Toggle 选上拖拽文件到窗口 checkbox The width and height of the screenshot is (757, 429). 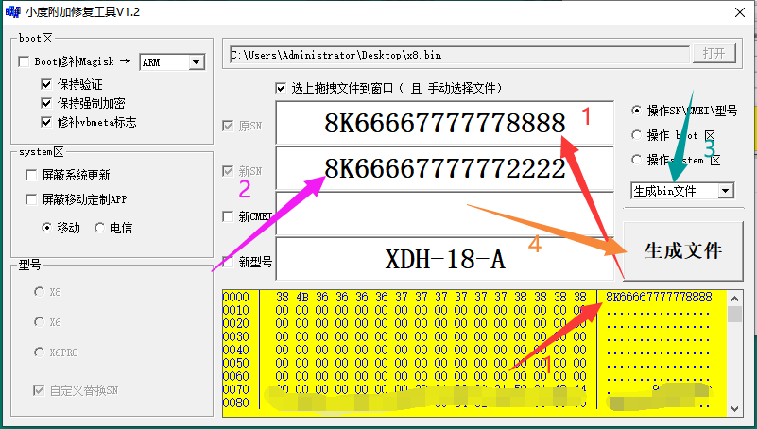coord(281,88)
